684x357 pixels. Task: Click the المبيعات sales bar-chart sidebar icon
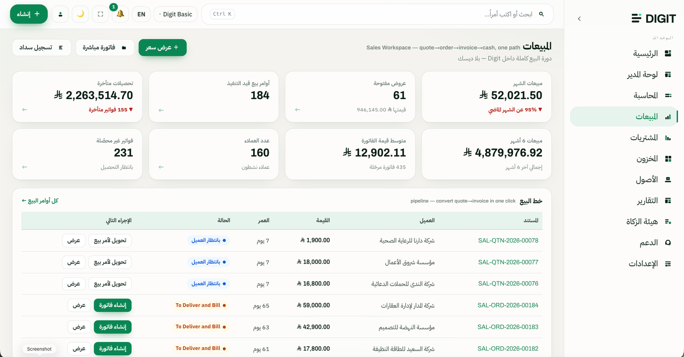click(x=668, y=117)
